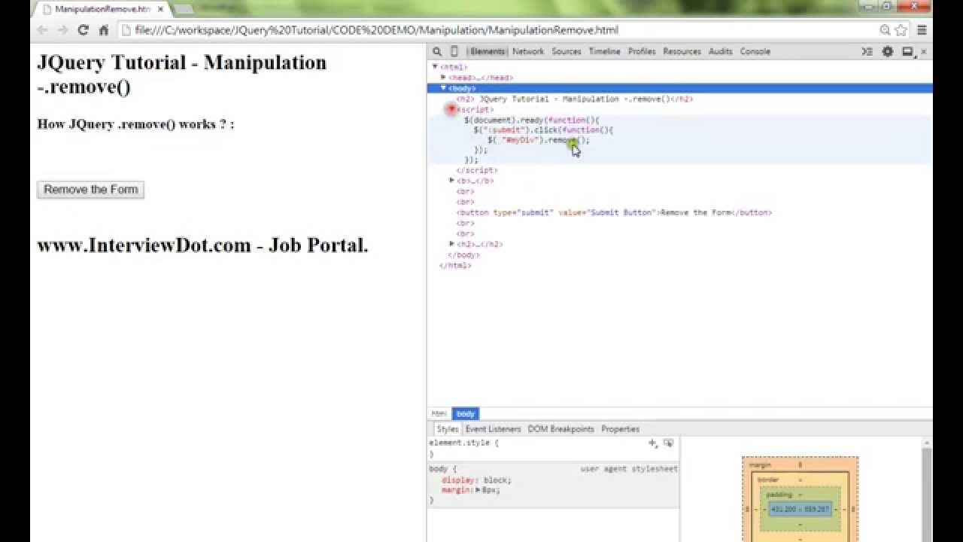The image size is (963, 542).
Task: Click the $(":submit").click code line
Action: [x=543, y=129]
